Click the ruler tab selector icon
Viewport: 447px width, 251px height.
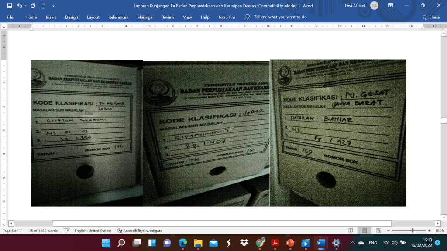tap(4, 27)
